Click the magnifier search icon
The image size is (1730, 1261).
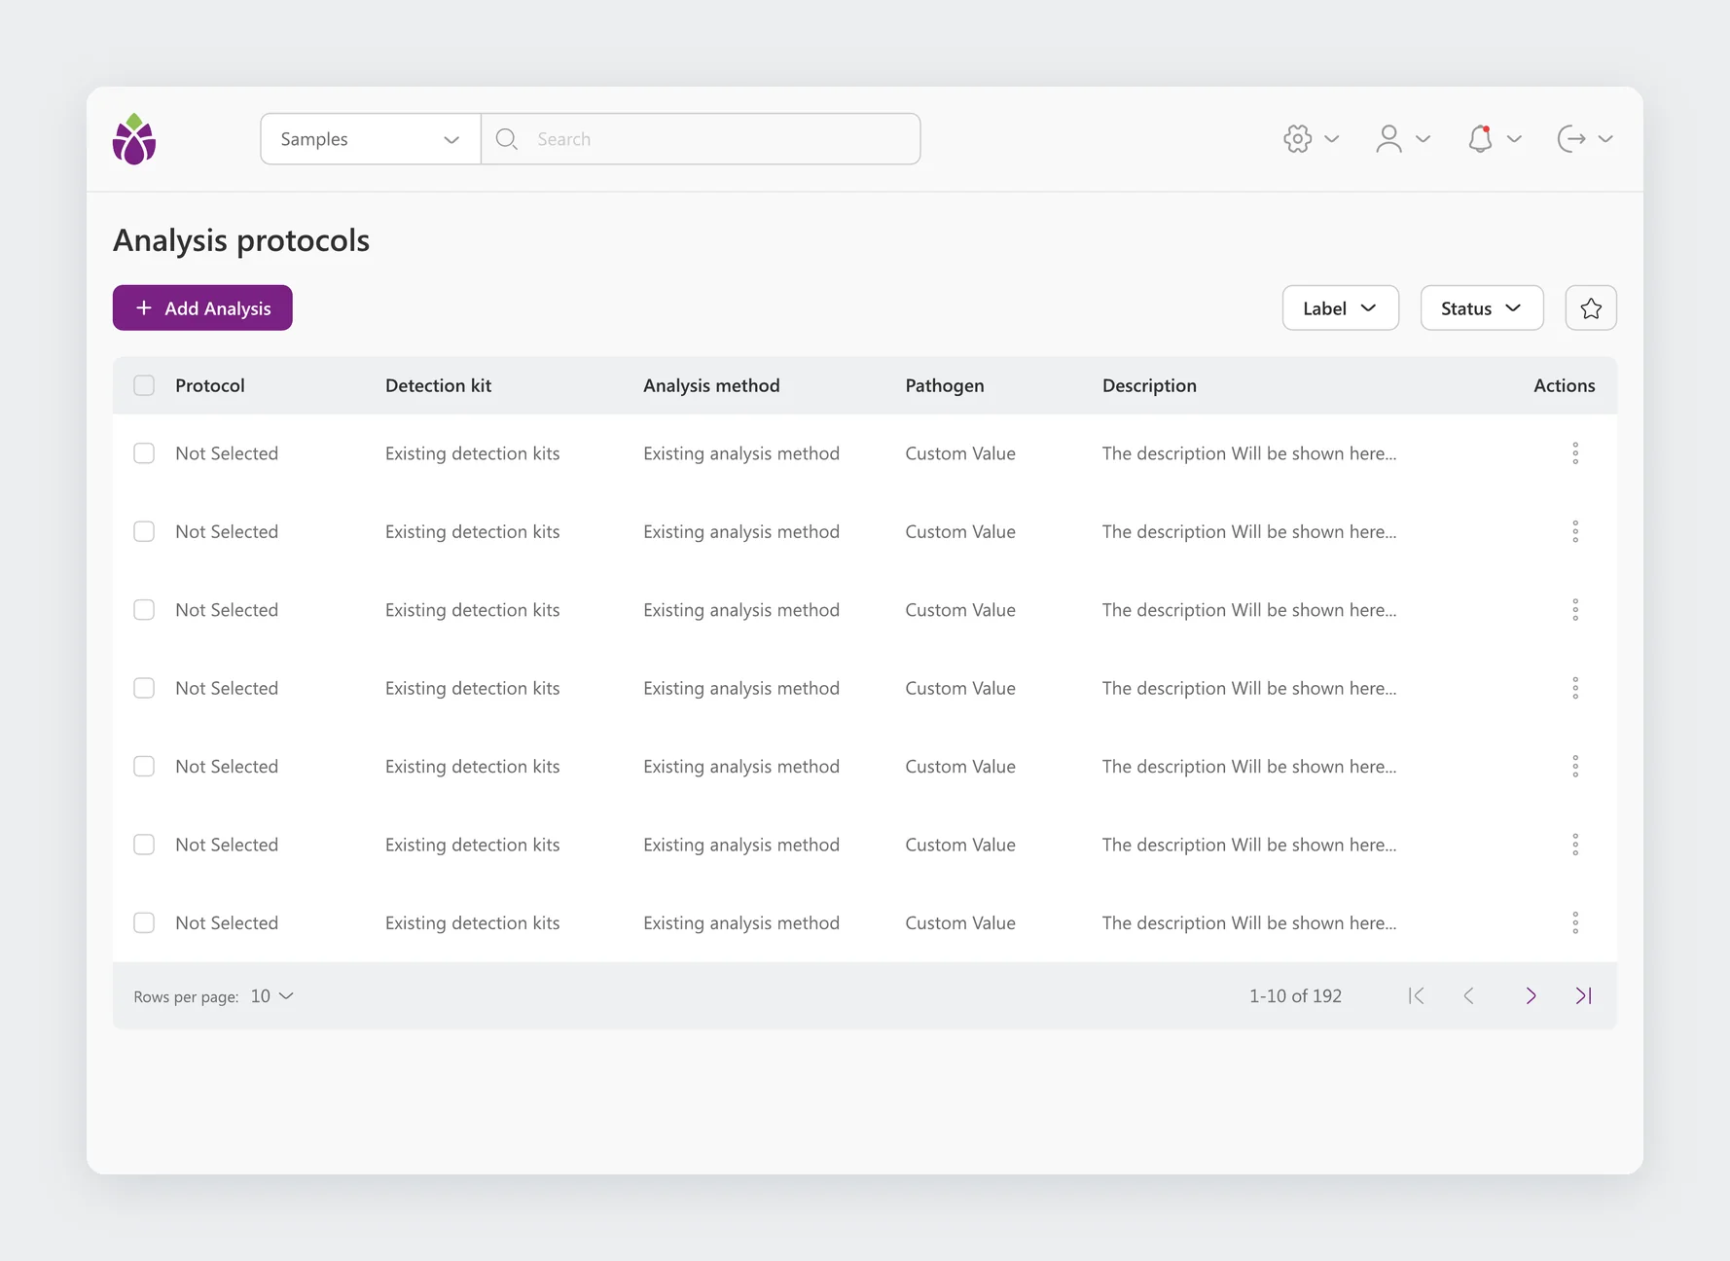point(506,139)
